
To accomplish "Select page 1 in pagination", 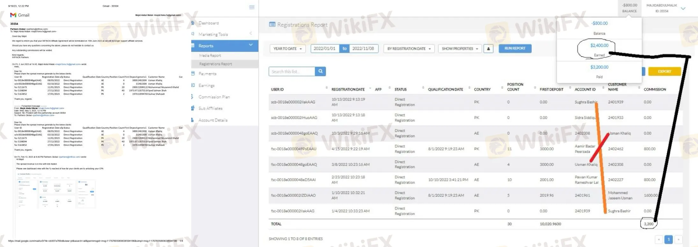I will click(x=669, y=239).
